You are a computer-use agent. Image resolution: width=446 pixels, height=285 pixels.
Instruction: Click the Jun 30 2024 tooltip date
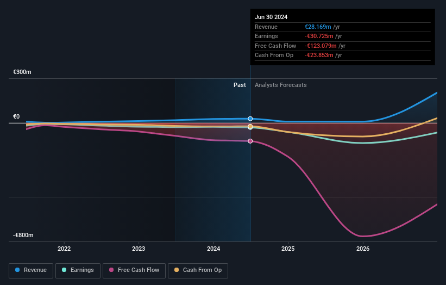pos(271,17)
